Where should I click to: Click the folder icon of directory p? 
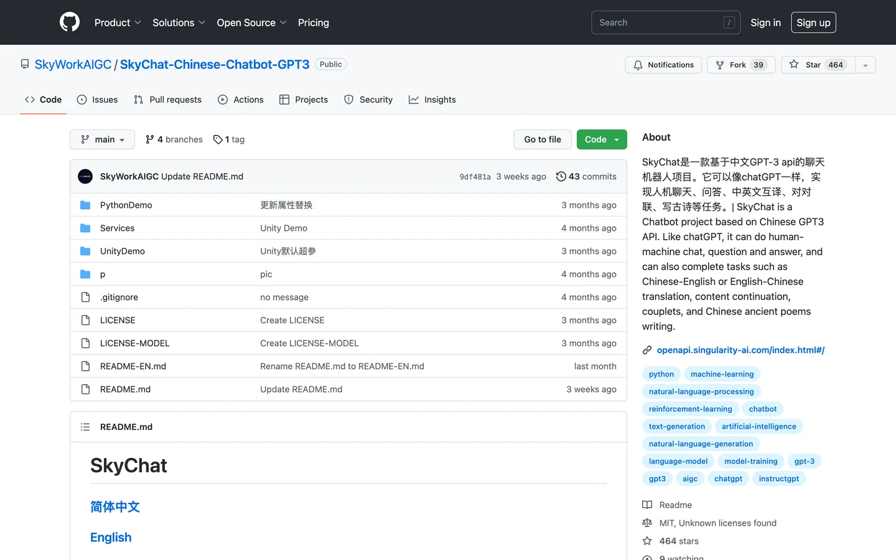tap(85, 274)
